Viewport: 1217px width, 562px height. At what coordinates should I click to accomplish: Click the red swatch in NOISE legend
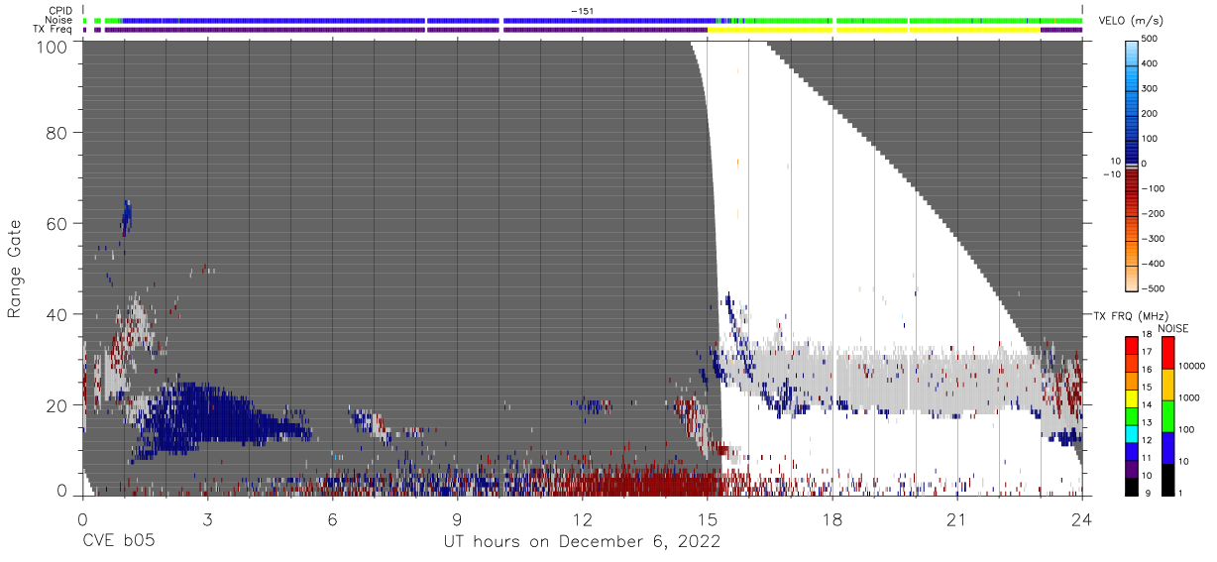tap(1167, 353)
